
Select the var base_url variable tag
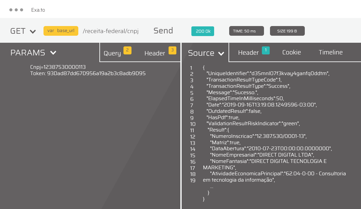pos(61,31)
